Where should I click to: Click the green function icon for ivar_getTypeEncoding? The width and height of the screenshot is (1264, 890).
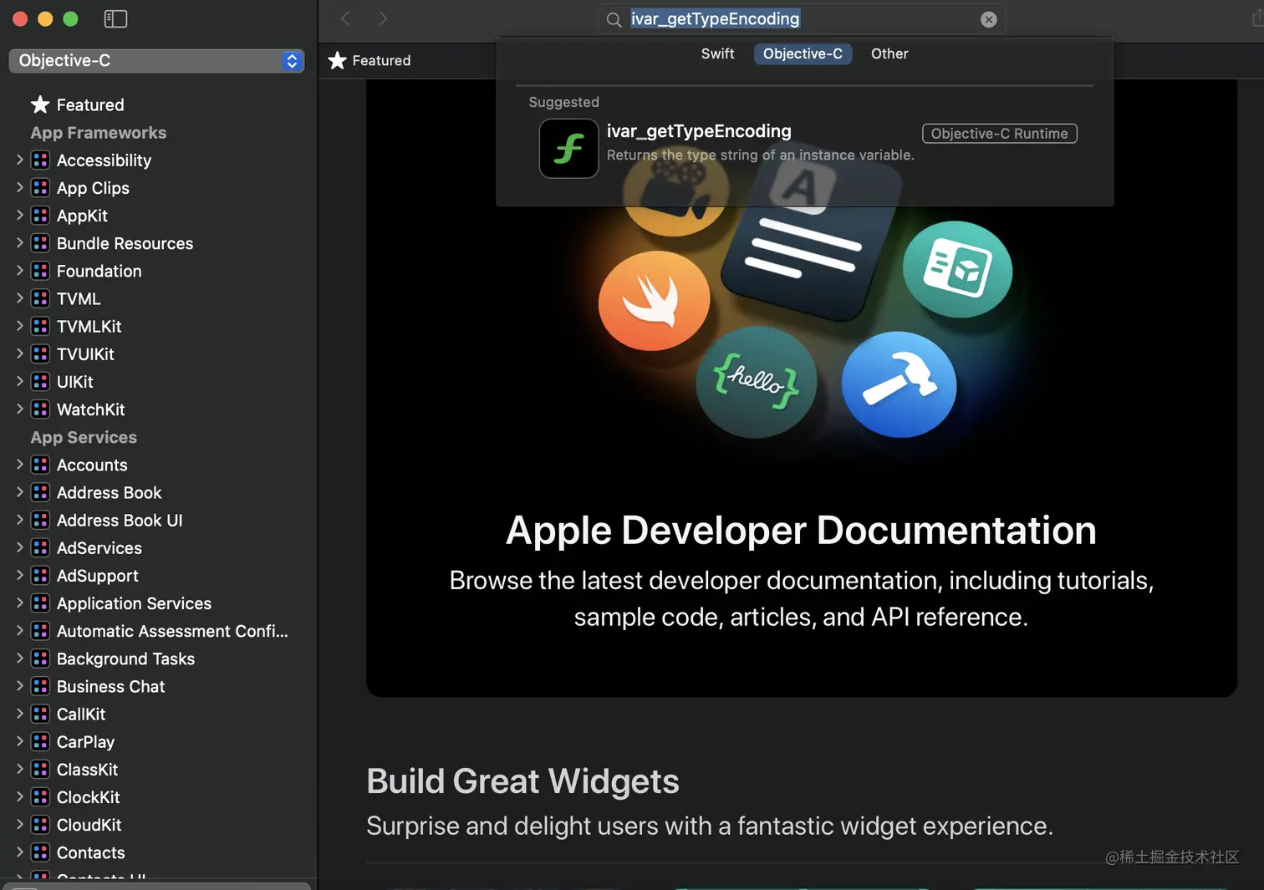tap(568, 149)
